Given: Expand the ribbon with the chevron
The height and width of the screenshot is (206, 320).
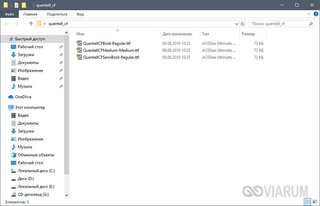Looking at the screenshot, I should 308,14.
